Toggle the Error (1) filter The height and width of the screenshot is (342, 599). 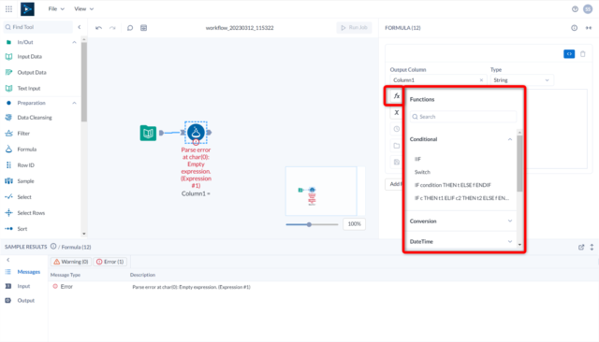110,262
